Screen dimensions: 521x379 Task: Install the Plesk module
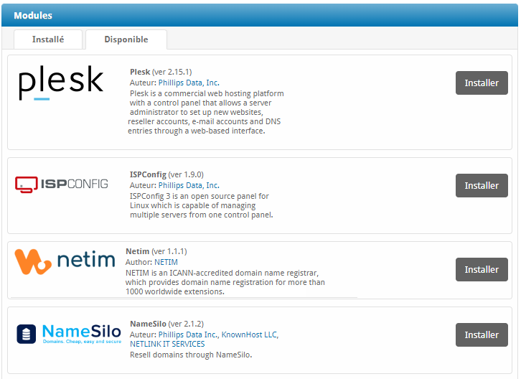[482, 83]
